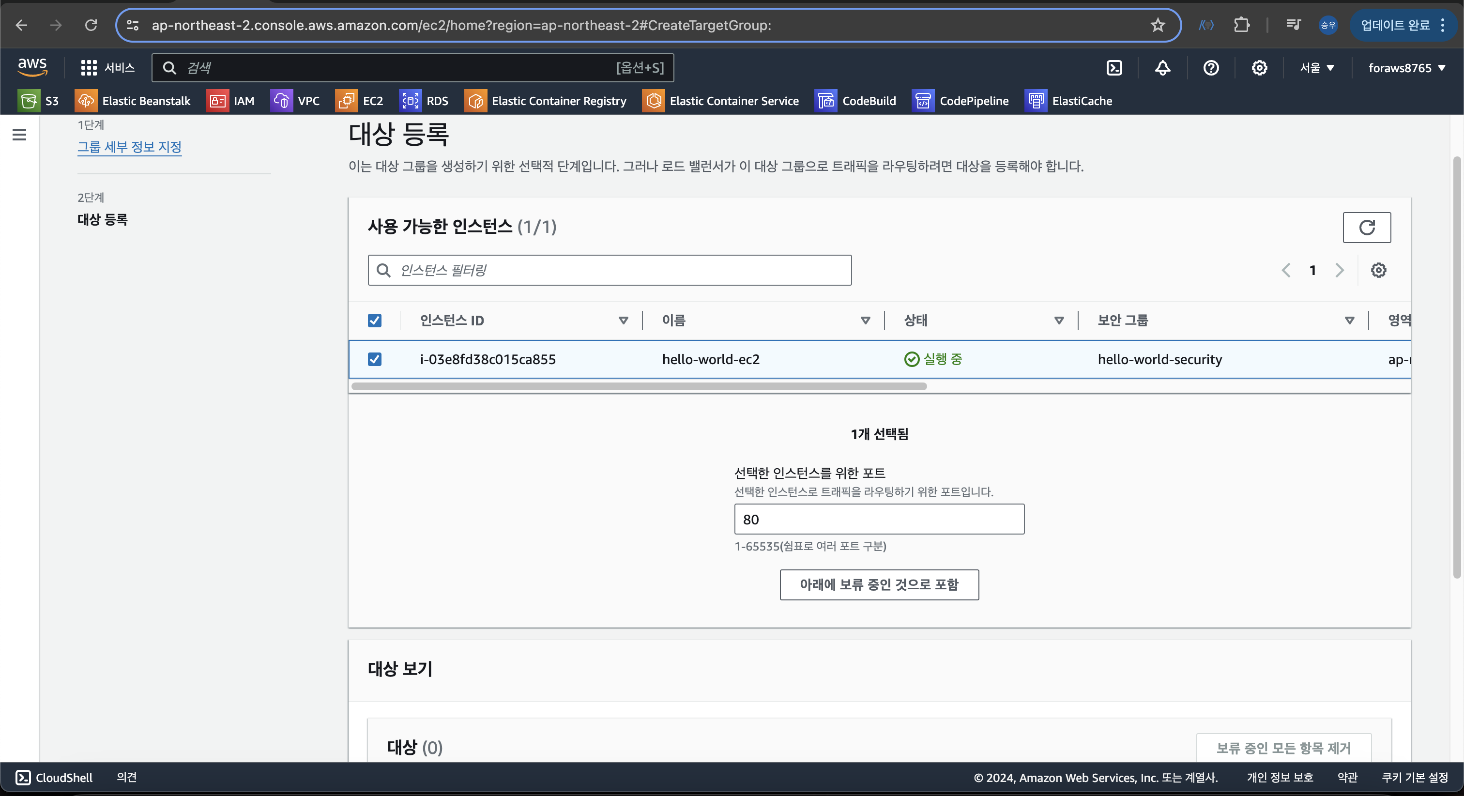The height and width of the screenshot is (796, 1464).
Task: Expand the Seoul region dropdown
Action: point(1316,68)
